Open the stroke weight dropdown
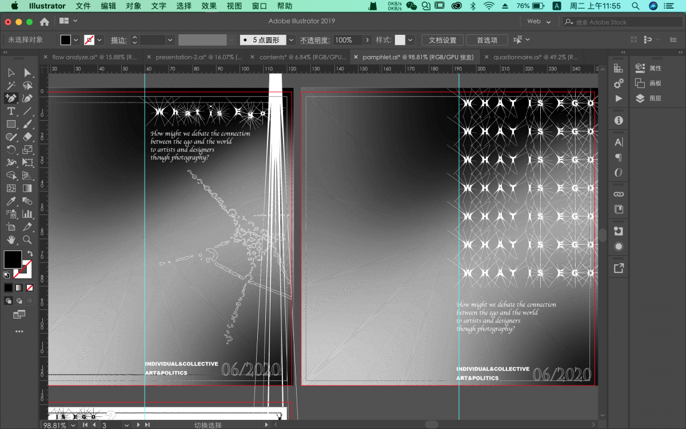686x429 pixels. click(170, 40)
